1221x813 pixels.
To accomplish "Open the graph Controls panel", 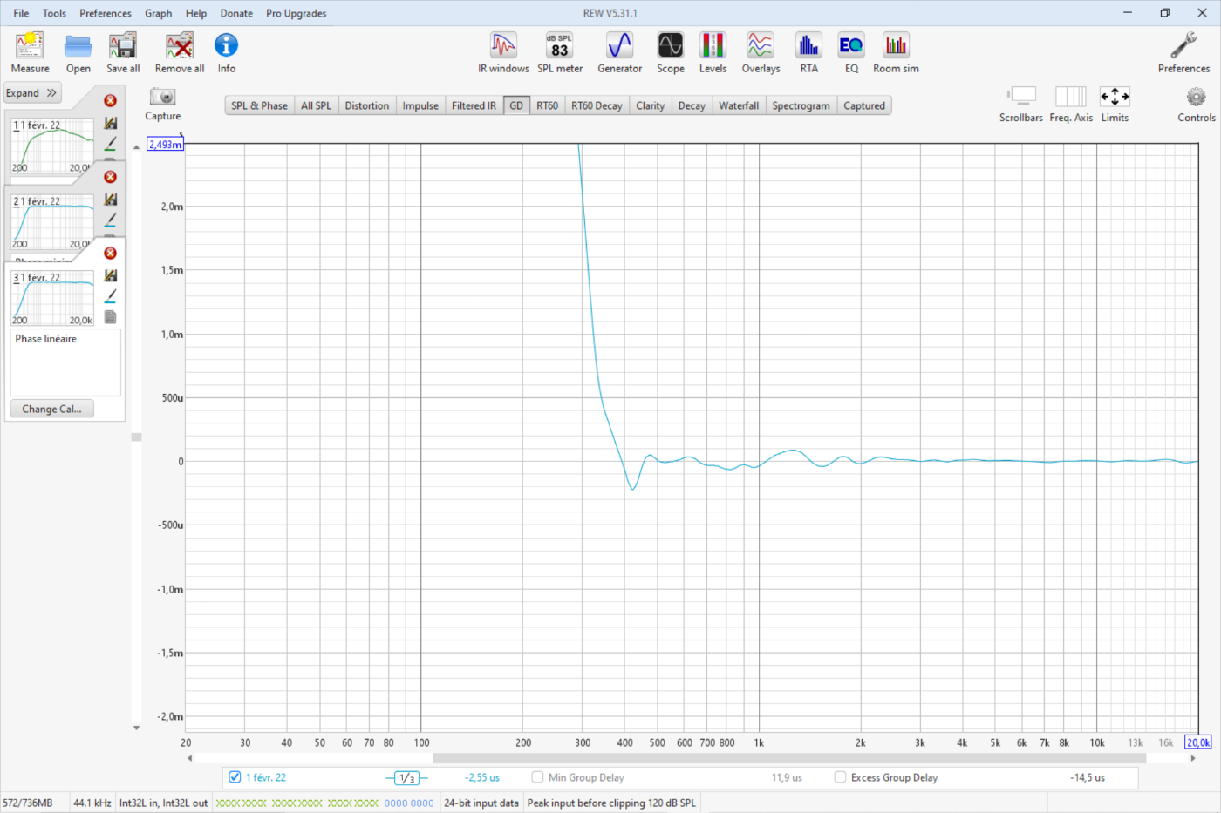I will 1196,104.
